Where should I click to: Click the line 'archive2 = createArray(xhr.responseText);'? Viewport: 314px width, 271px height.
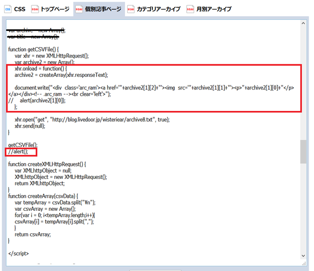(61, 75)
